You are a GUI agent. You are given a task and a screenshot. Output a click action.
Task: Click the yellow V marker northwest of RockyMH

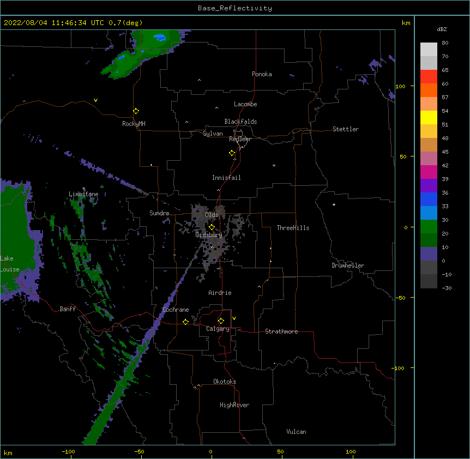point(95,100)
